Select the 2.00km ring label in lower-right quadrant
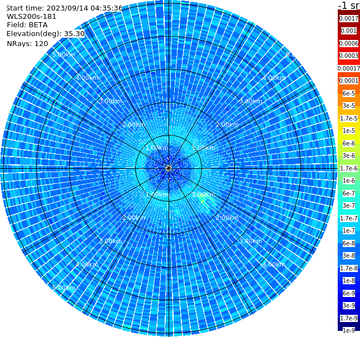Image resolution: width=360 pixels, height=337 pixels. pyautogui.click(x=228, y=218)
